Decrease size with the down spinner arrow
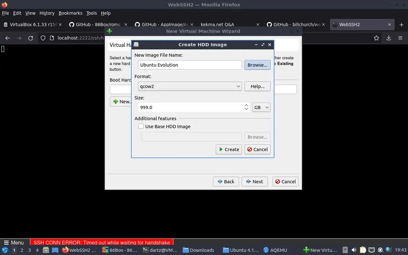 (x=246, y=109)
